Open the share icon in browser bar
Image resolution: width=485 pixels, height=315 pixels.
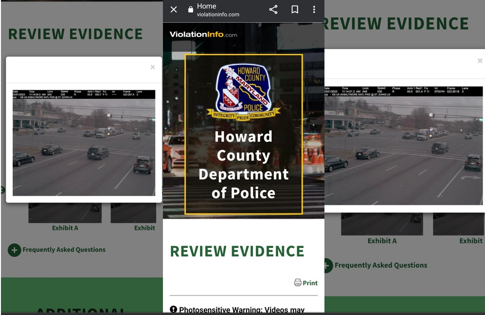click(273, 10)
